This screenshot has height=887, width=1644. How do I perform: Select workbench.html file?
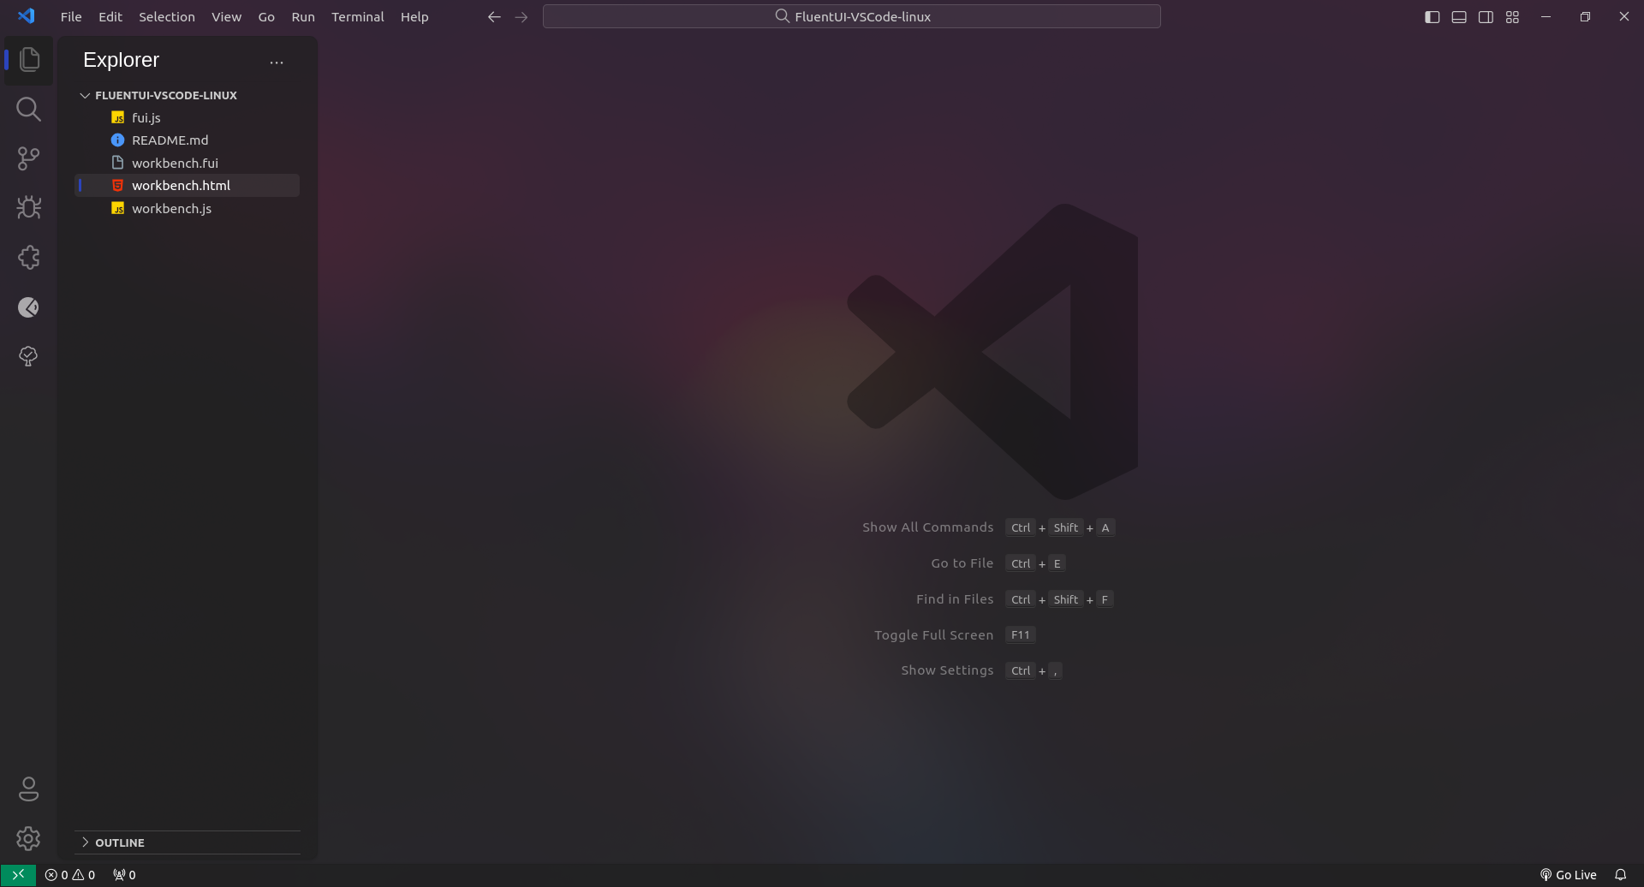[x=188, y=185]
